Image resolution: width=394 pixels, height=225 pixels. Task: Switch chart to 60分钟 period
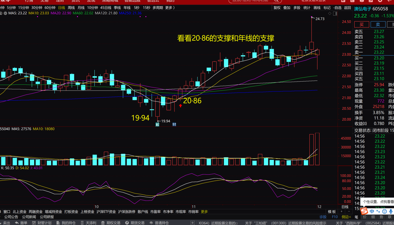click(50, 8)
